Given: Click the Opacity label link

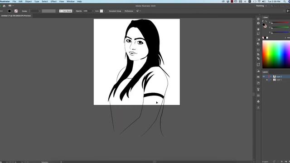Looking at the screenshot, I should [x=78, y=11].
